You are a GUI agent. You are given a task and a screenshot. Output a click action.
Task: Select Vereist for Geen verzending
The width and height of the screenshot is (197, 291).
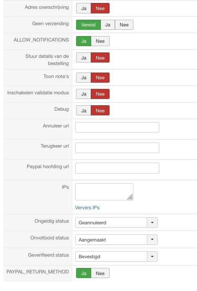[89, 25]
